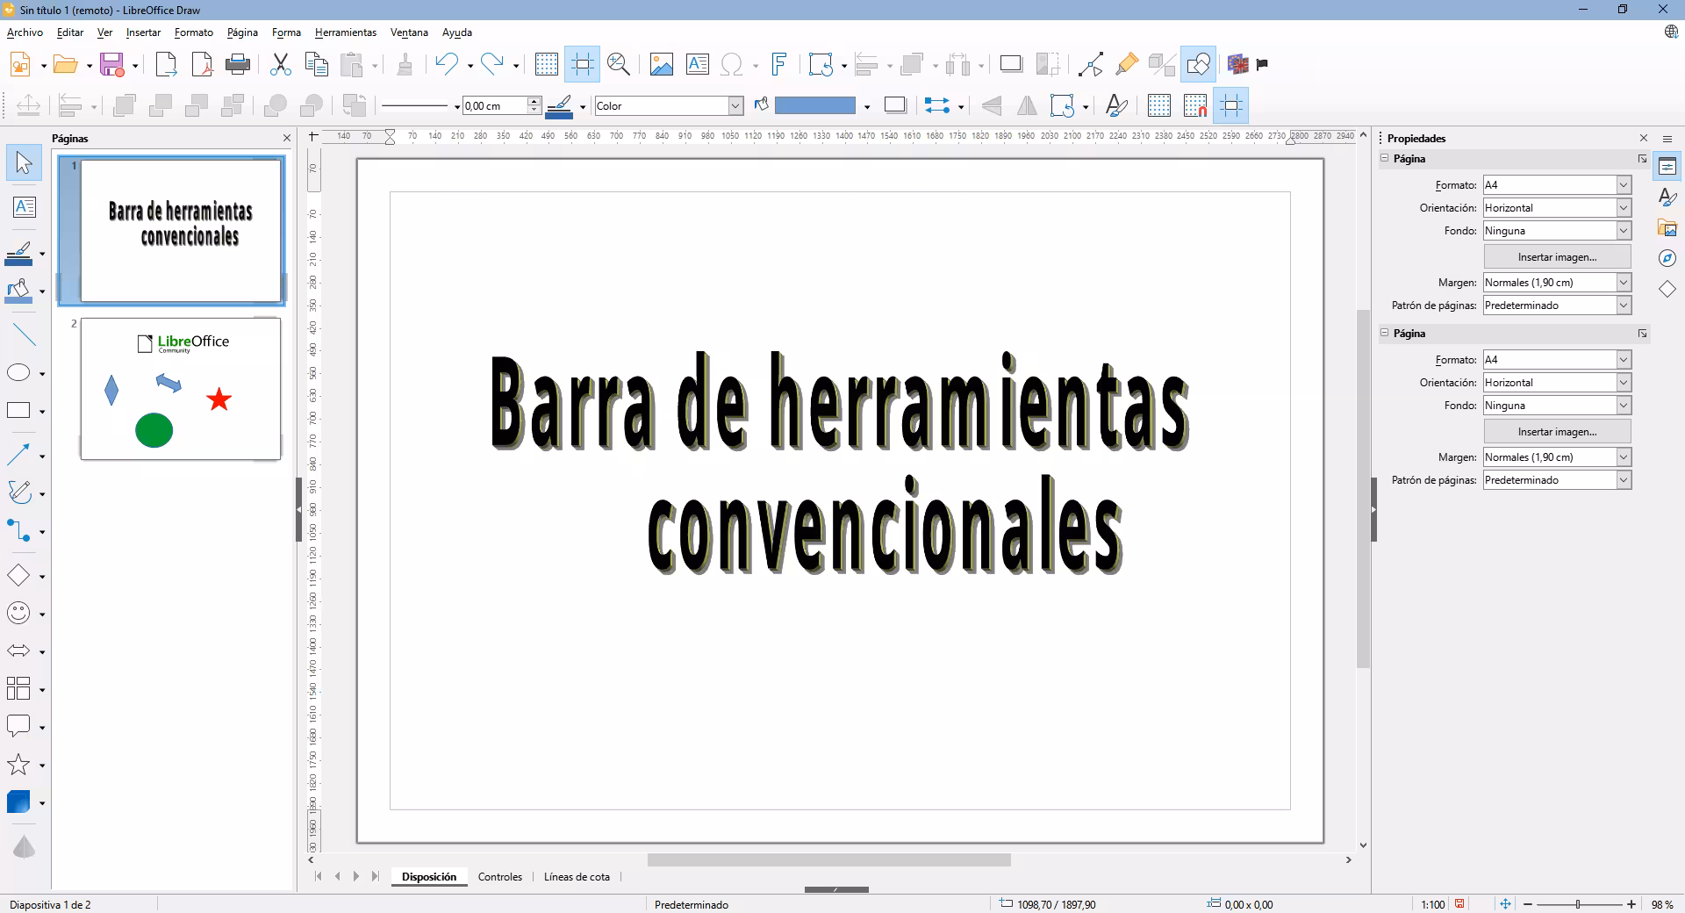Click the Copy icon
The height and width of the screenshot is (913, 1685).
[x=316, y=64]
